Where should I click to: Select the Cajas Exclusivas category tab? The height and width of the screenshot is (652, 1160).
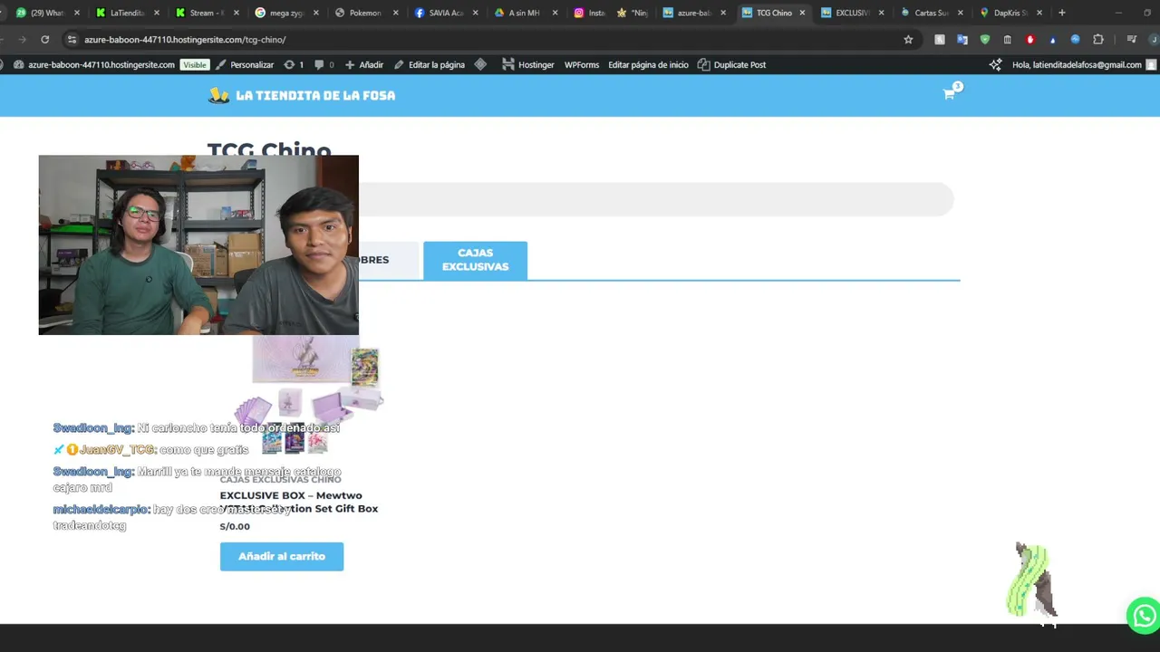(475, 260)
